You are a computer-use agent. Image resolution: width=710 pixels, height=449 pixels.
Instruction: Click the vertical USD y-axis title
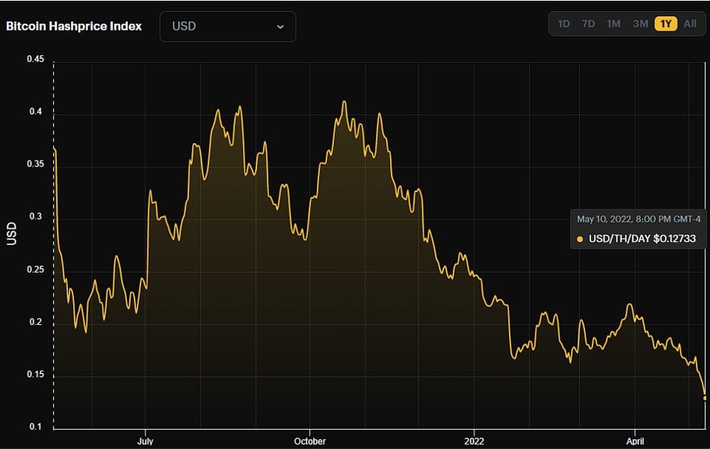12,233
